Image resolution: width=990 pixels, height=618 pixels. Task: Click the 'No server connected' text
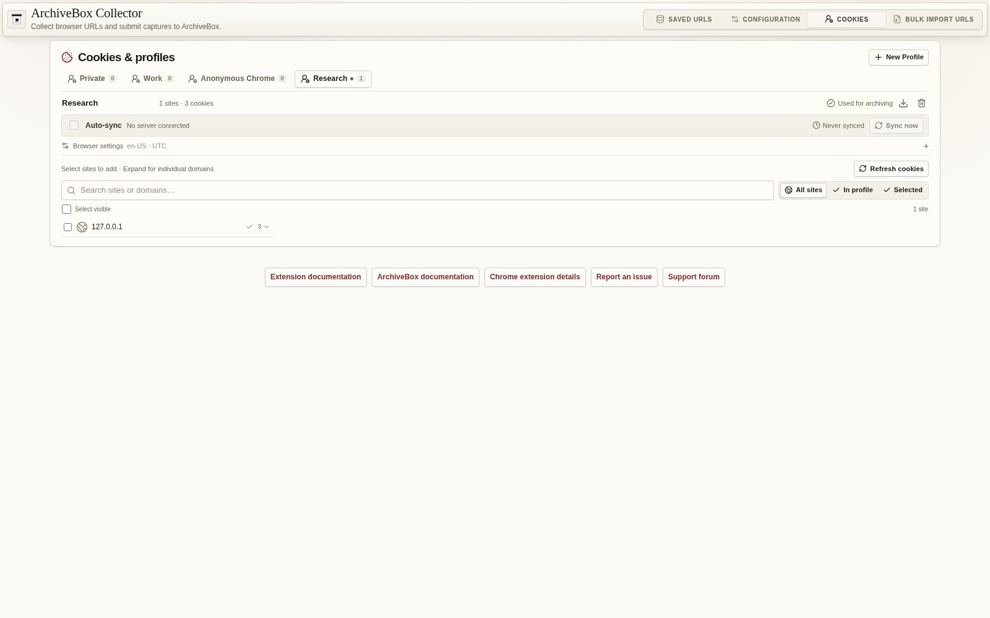click(158, 125)
